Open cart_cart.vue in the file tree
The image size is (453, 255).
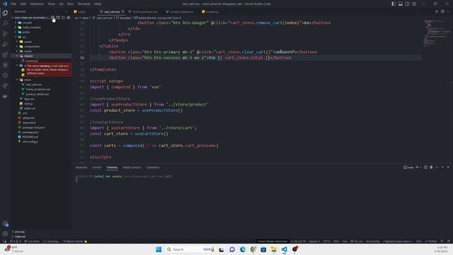coord(34,84)
